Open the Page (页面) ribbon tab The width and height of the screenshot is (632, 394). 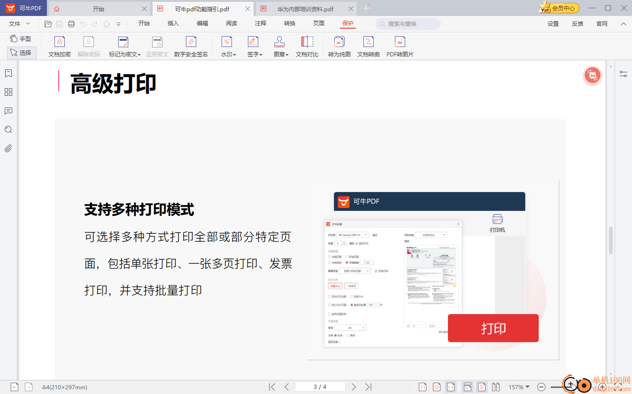click(x=319, y=23)
